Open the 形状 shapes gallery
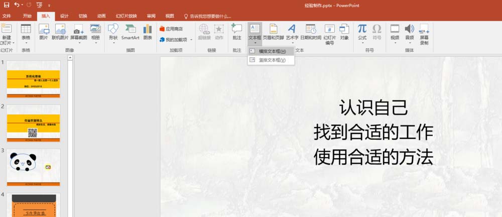502x217 pixels. pos(113,34)
